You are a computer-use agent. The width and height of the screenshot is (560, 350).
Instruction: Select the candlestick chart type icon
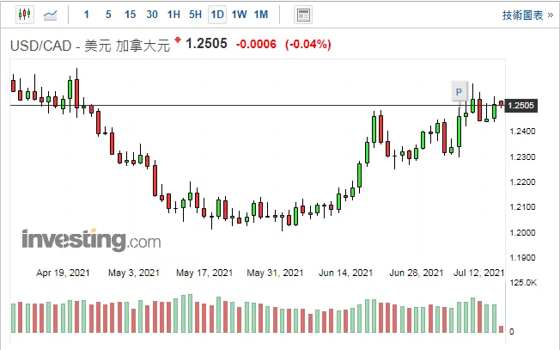[x=25, y=15]
